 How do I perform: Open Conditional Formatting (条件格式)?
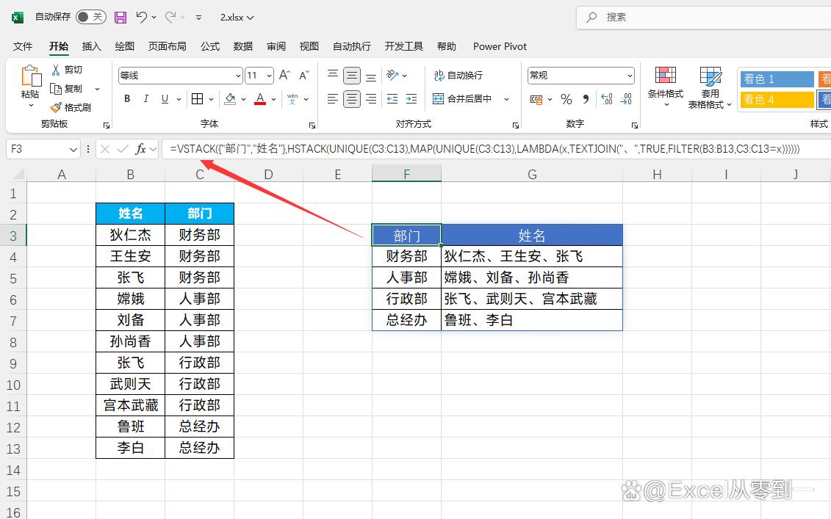[665, 87]
